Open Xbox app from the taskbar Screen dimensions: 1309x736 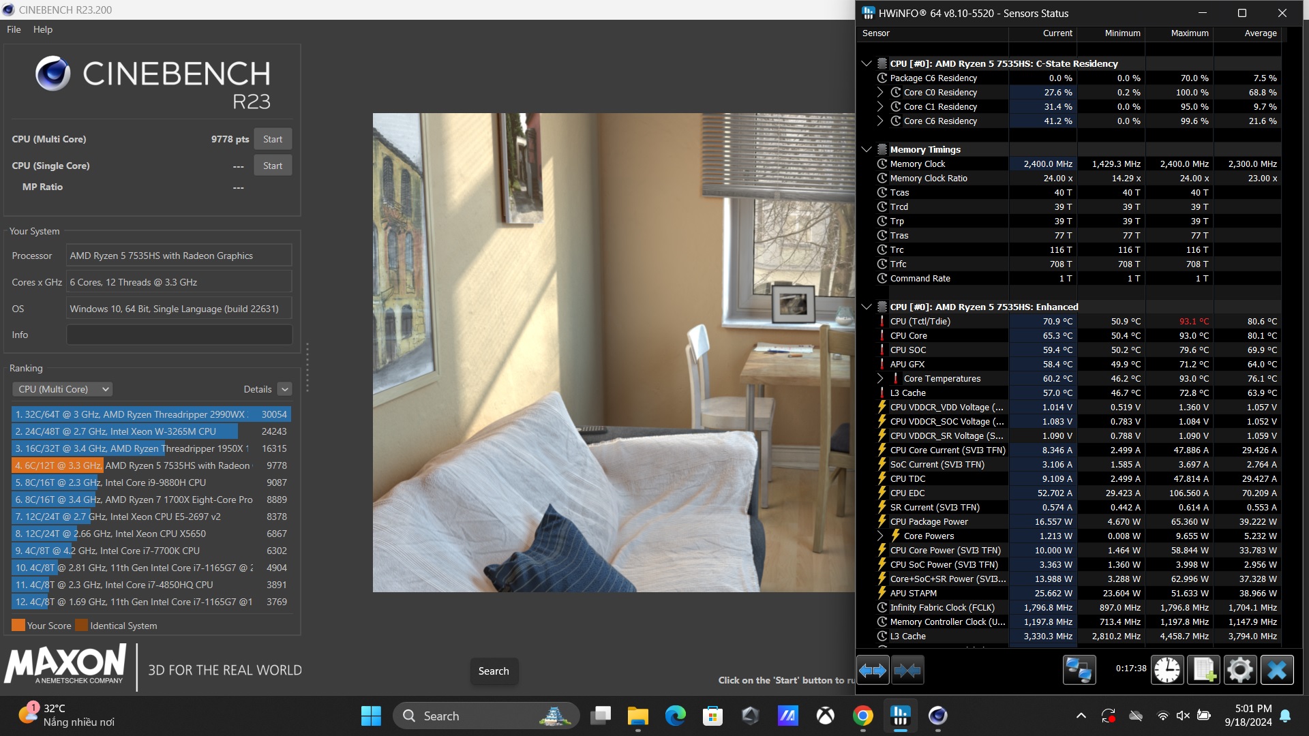(825, 716)
